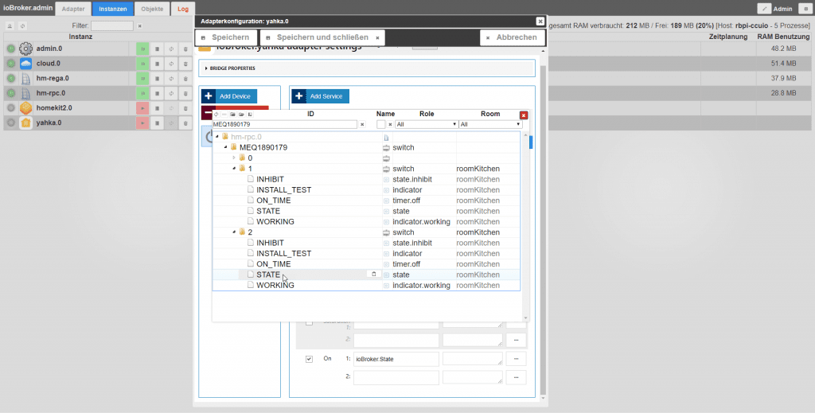
Task: Reload the hm-rpc.0 instance
Action: (171, 94)
